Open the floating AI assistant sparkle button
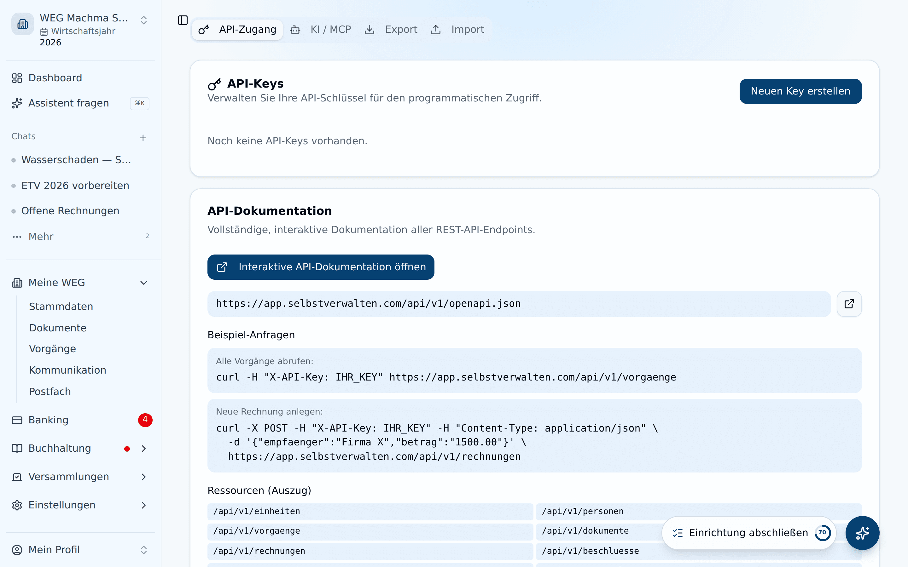908x567 pixels. click(x=862, y=533)
